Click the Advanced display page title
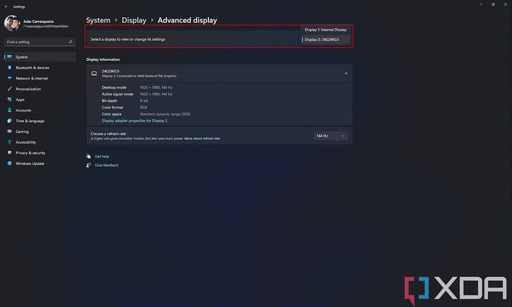Viewport: 512px width, 307px height. [x=187, y=20]
